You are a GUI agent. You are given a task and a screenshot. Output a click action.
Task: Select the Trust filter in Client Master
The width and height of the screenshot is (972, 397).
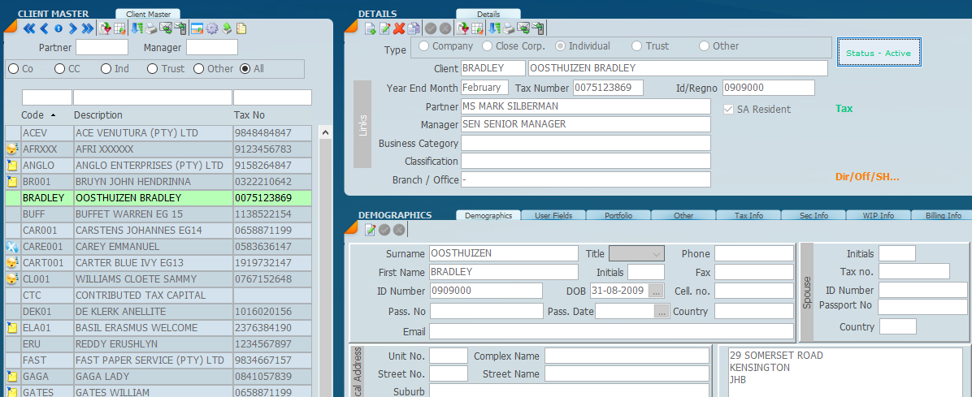pyautogui.click(x=152, y=69)
